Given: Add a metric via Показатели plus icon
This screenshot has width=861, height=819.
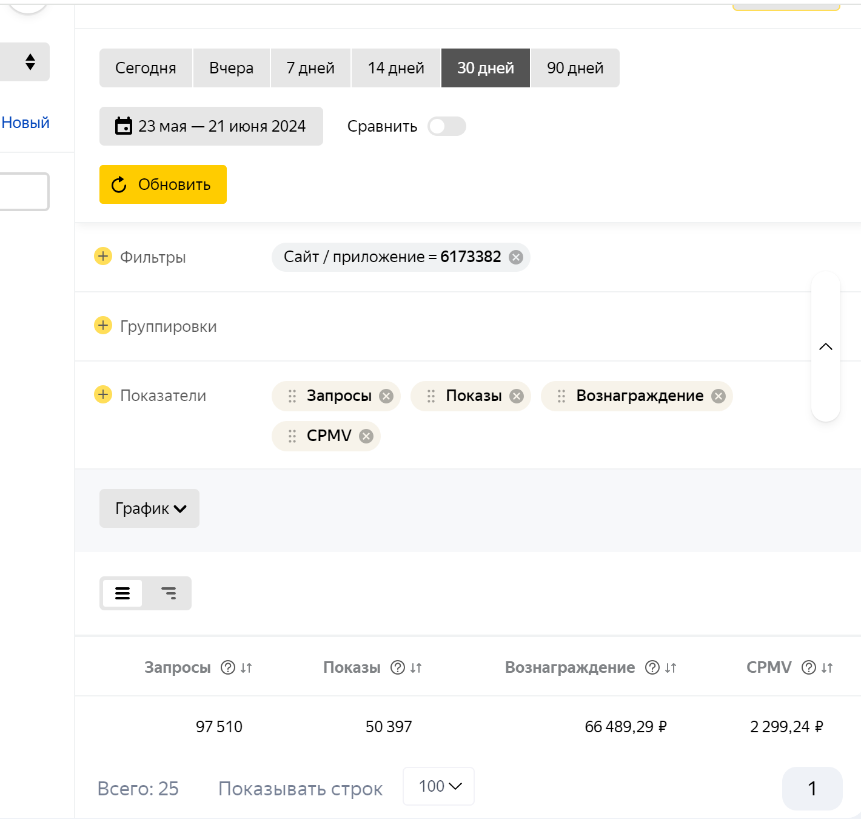Looking at the screenshot, I should 103,395.
